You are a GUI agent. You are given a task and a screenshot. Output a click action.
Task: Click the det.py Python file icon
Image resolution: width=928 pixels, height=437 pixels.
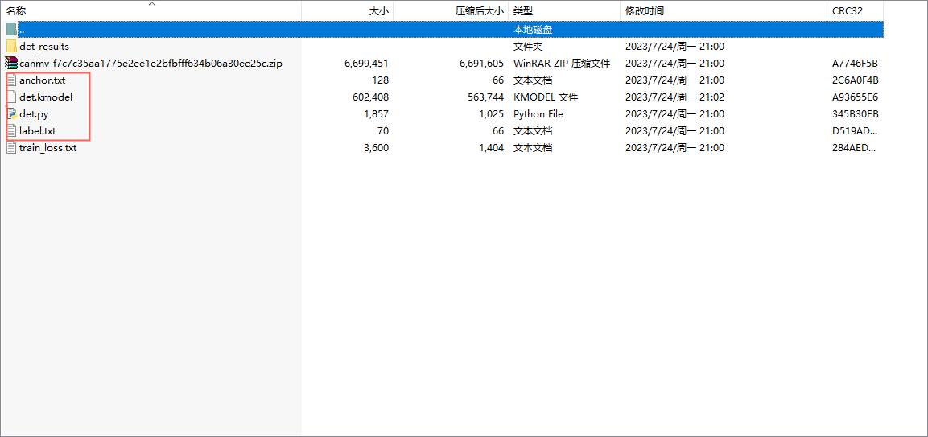point(11,114)
